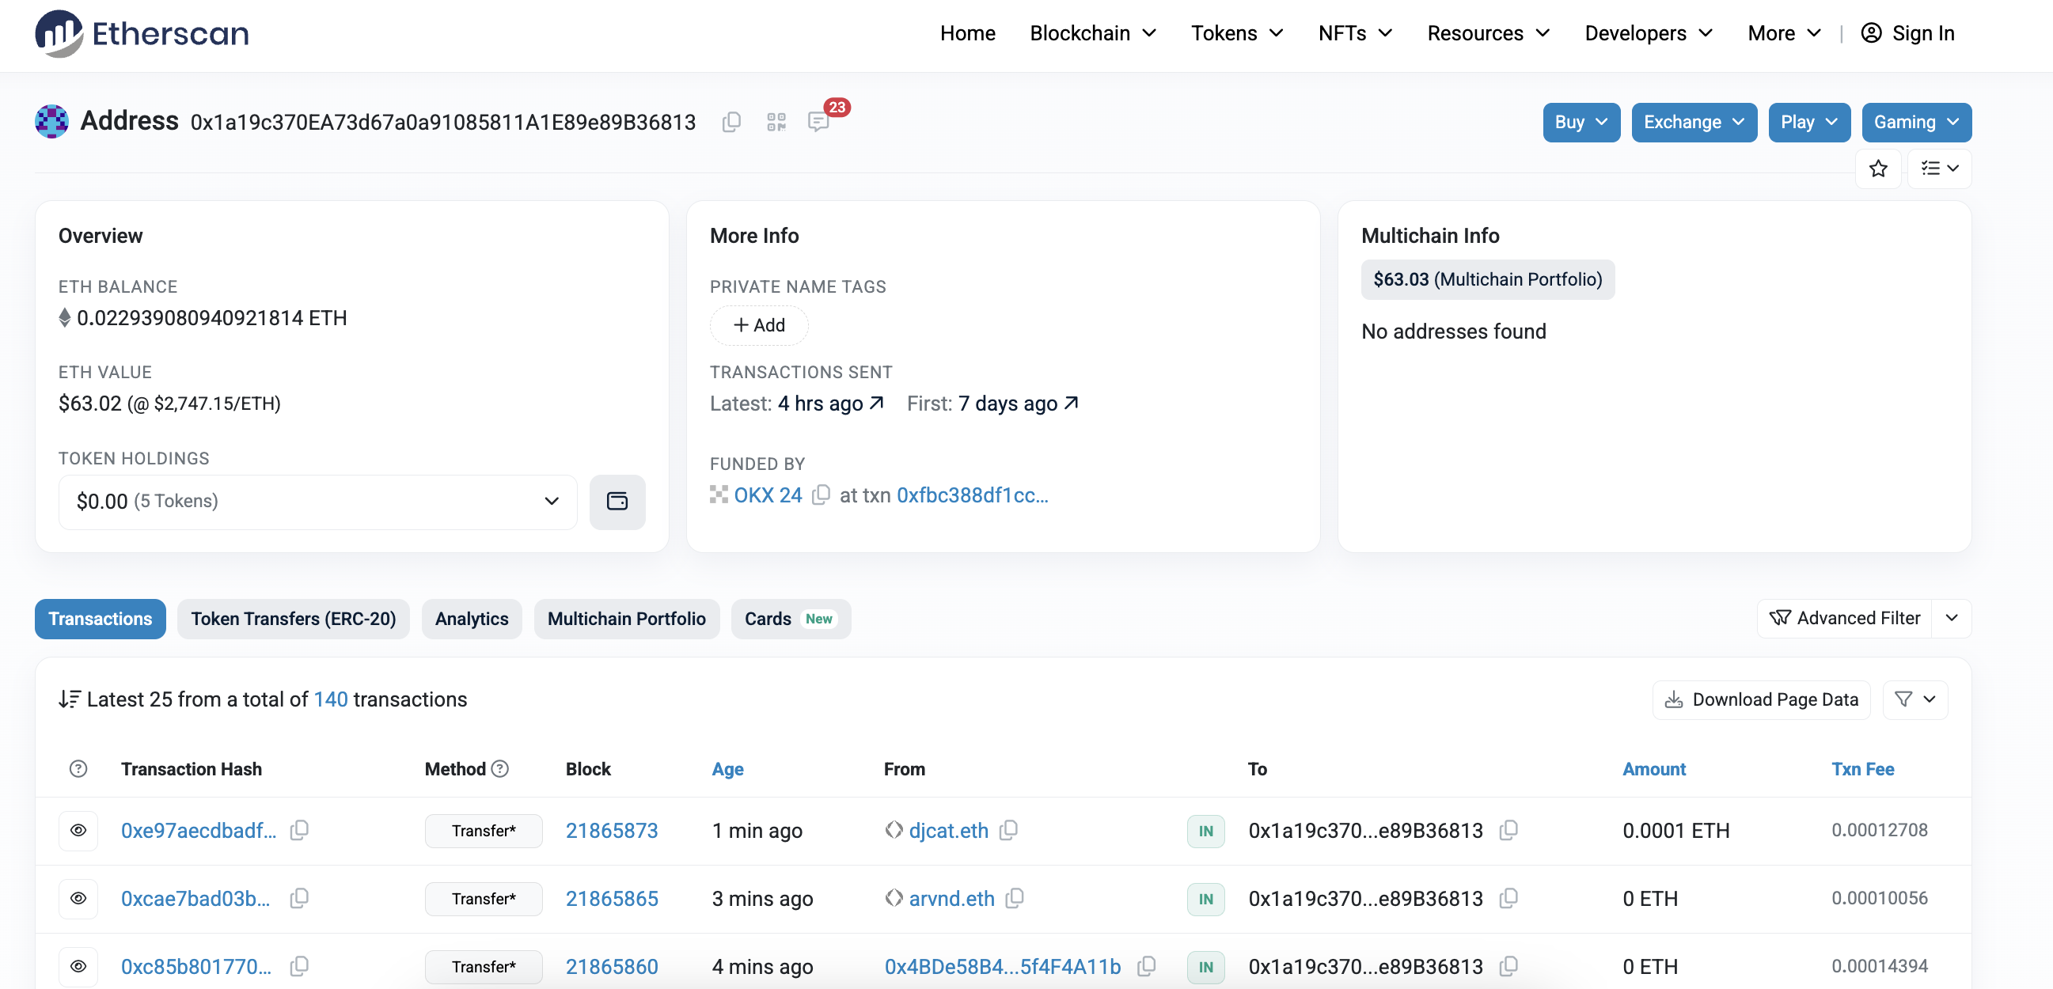This screenshot has width=2053, height=989.
Task: Click the copy address icon
Action: [x=732, y=122]
